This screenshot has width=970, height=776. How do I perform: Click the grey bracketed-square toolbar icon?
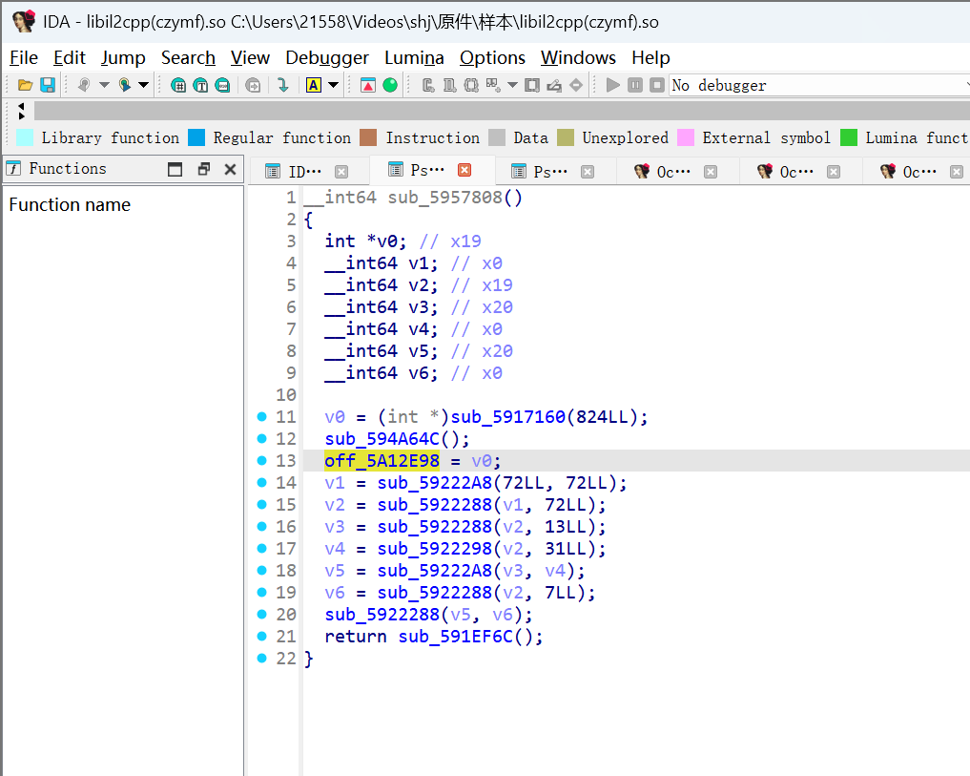click(x=532, y=85)
